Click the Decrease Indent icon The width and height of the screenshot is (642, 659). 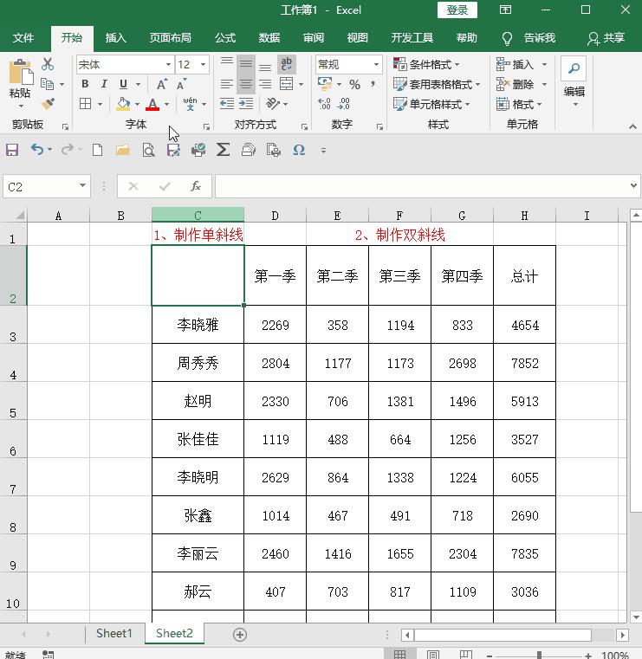pyautogui.click(x=227, y=103)
